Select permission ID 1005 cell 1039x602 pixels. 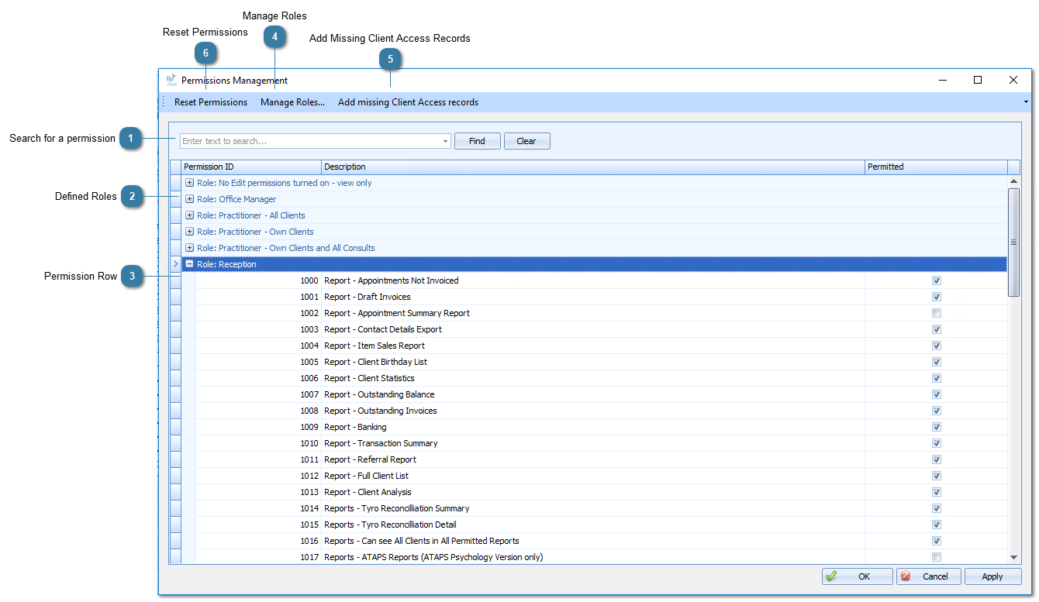pyautogui.click(x=258, y=362)
